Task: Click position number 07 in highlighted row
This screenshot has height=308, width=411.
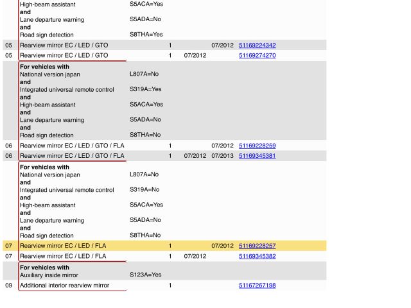Action: pos(9,246)
